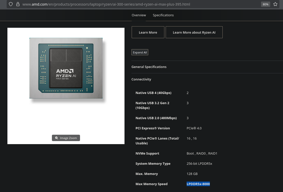Reset the 80% zoom level badge
283x192 pixels.
click(266, 4)
